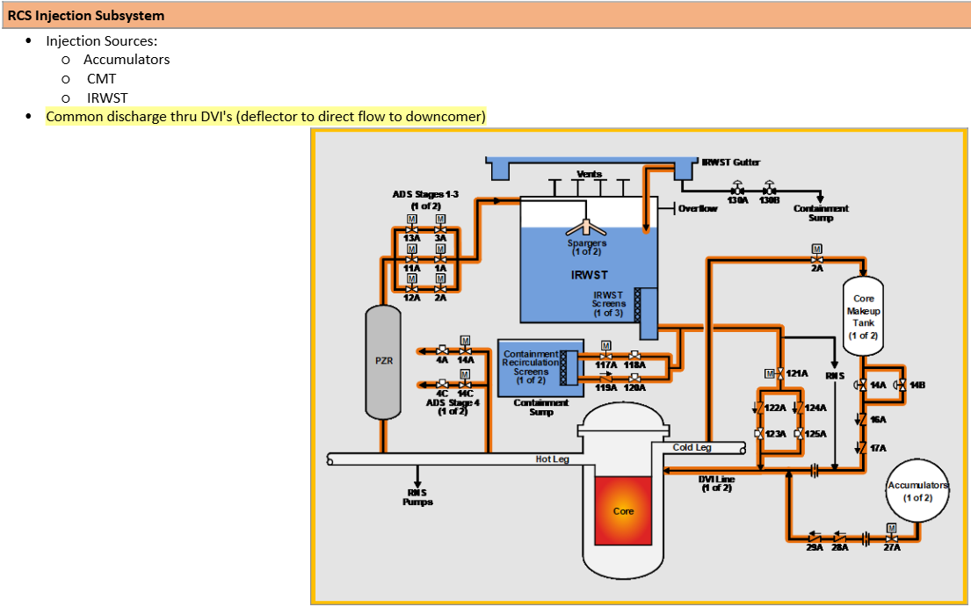Click the large IRWST tank title in the diagram
Image resolution: width=971 pixels, height=607 pixels.
(x=589, y=275)
